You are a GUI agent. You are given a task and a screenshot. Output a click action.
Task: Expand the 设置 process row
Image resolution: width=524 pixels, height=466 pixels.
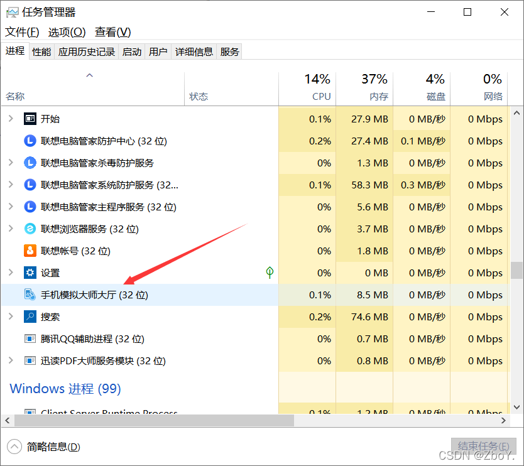11,273
